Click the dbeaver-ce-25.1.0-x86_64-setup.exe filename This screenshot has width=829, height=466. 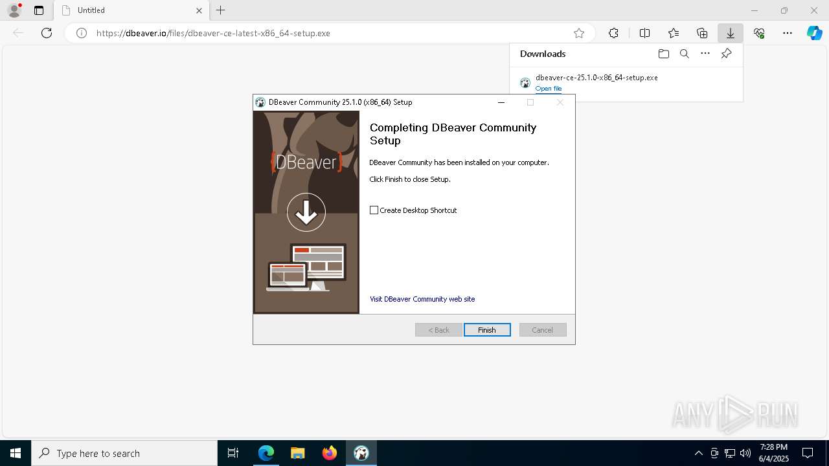click(x=596, y=77)
